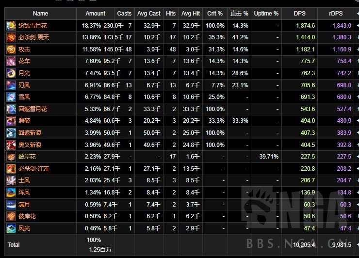Click the Casts column header

pyautogui.click(x=124, y=14)
